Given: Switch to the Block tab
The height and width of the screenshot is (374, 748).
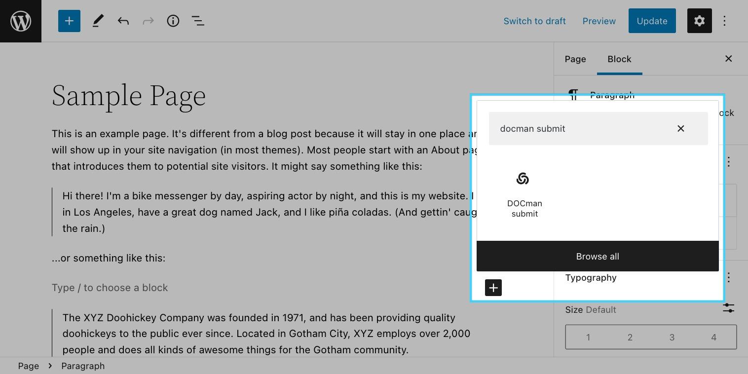Looking at the screenshot, I should (x=619, y=59).
